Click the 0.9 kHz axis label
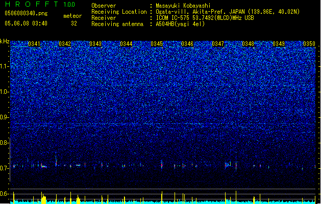This screenshot has height=204, width=321. tap(4, 117)
